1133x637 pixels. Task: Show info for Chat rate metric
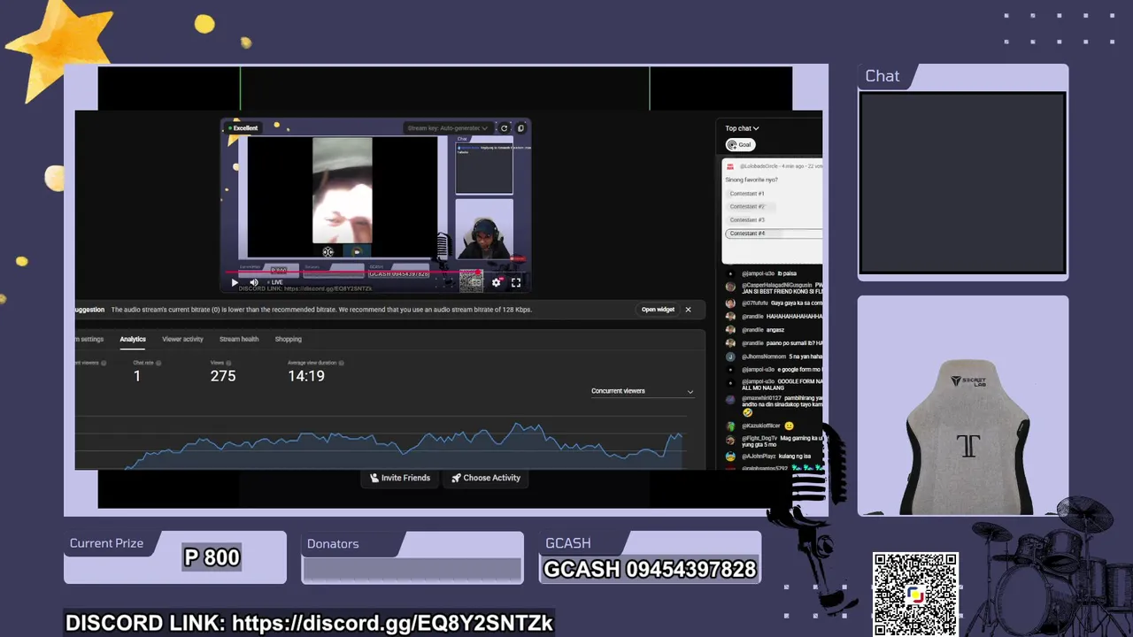[159, 363]
